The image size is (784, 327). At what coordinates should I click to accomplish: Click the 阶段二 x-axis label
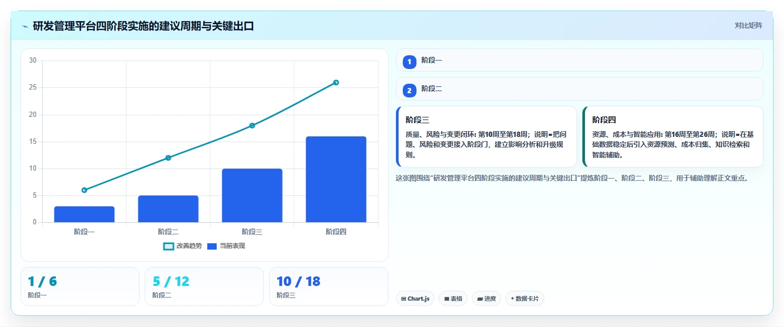[x=168, y=232]
